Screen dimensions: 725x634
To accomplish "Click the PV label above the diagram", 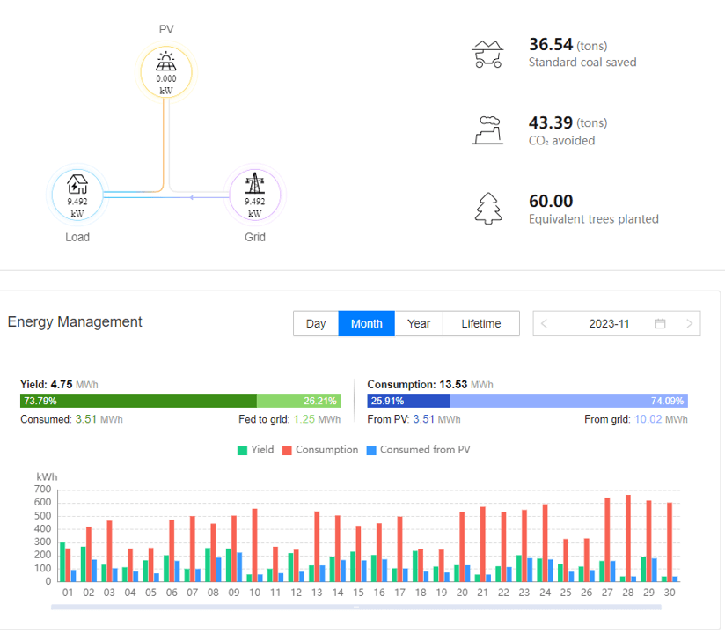I will 166,29.
